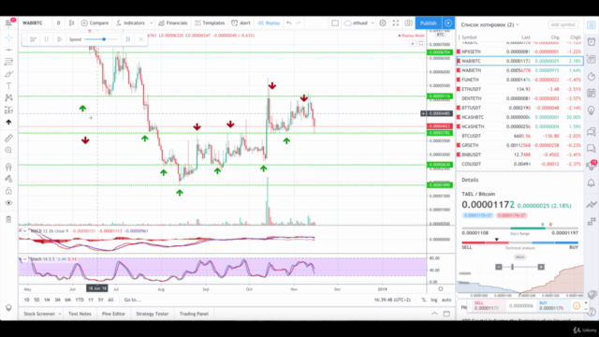599x337 pixels.
Task: Adjust the replay Speed slider
Action: [x=101, y=39]
